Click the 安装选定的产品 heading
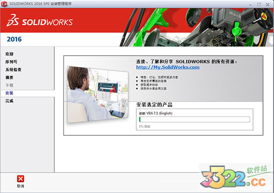274x193 pixels. [x=154, y=105]
